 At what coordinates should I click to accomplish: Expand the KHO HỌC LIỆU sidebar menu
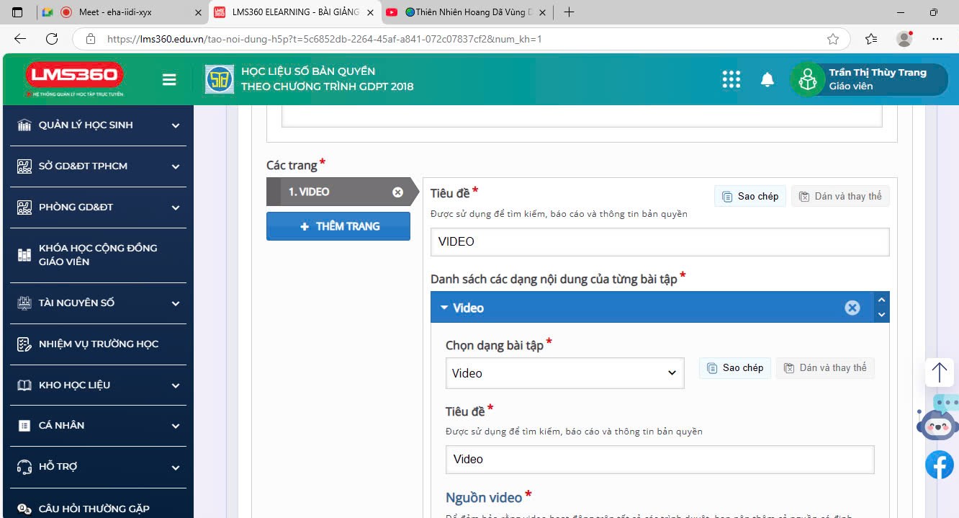[98, 385]
